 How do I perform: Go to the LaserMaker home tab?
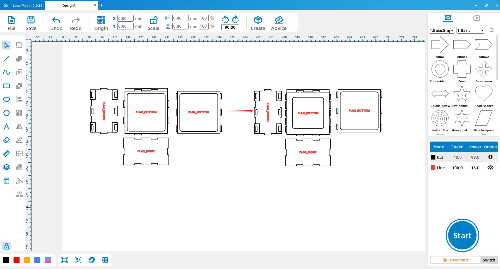23,5
